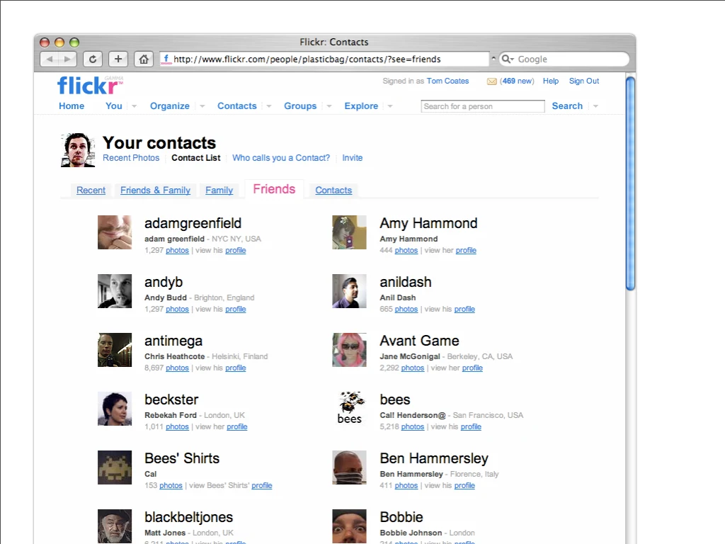
Task: Open Who calls you a Contact?
Action: click(281, 158)
